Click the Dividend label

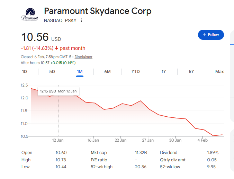tap(169, 153)
